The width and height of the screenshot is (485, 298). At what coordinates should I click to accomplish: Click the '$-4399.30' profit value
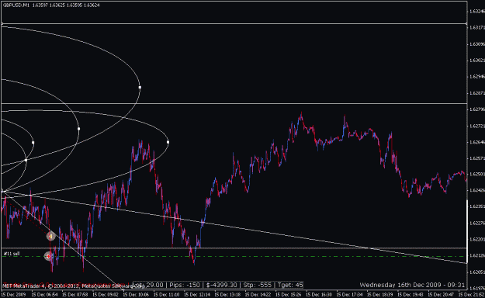click(222, 285)
